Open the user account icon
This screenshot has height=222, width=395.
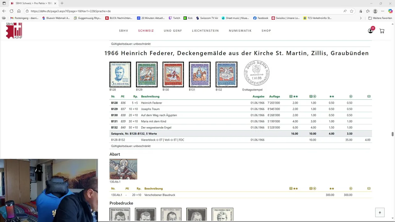click(371, 31)
